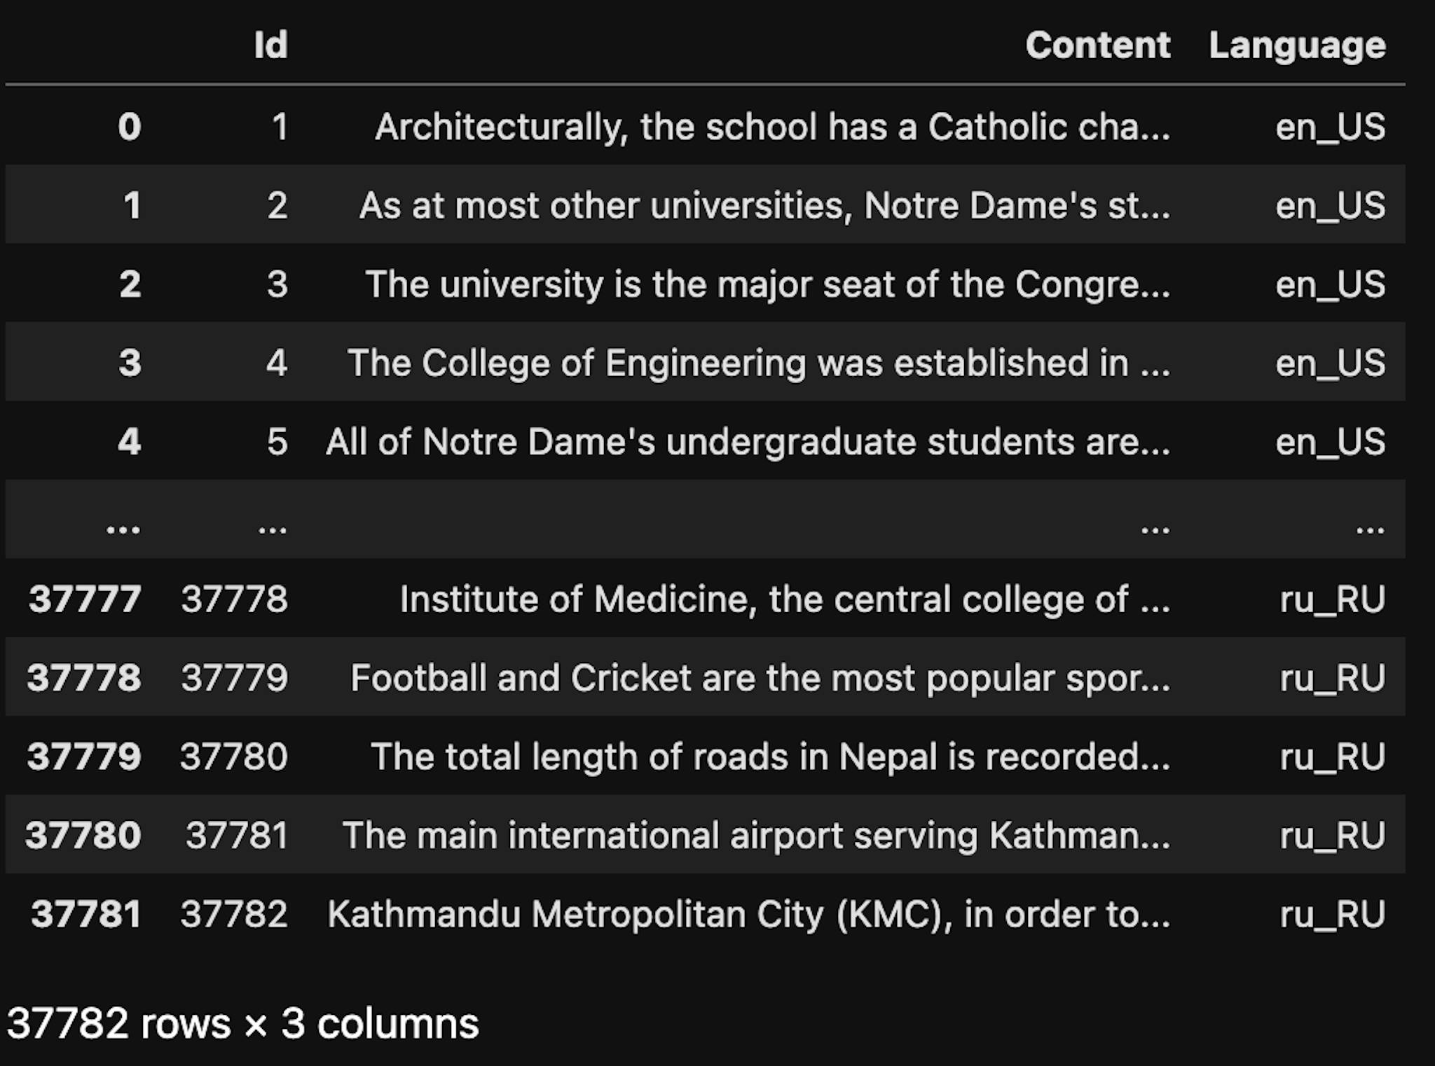Click the Content column header
This screenshot has width=1435, height=1066.
(1097, 46)
